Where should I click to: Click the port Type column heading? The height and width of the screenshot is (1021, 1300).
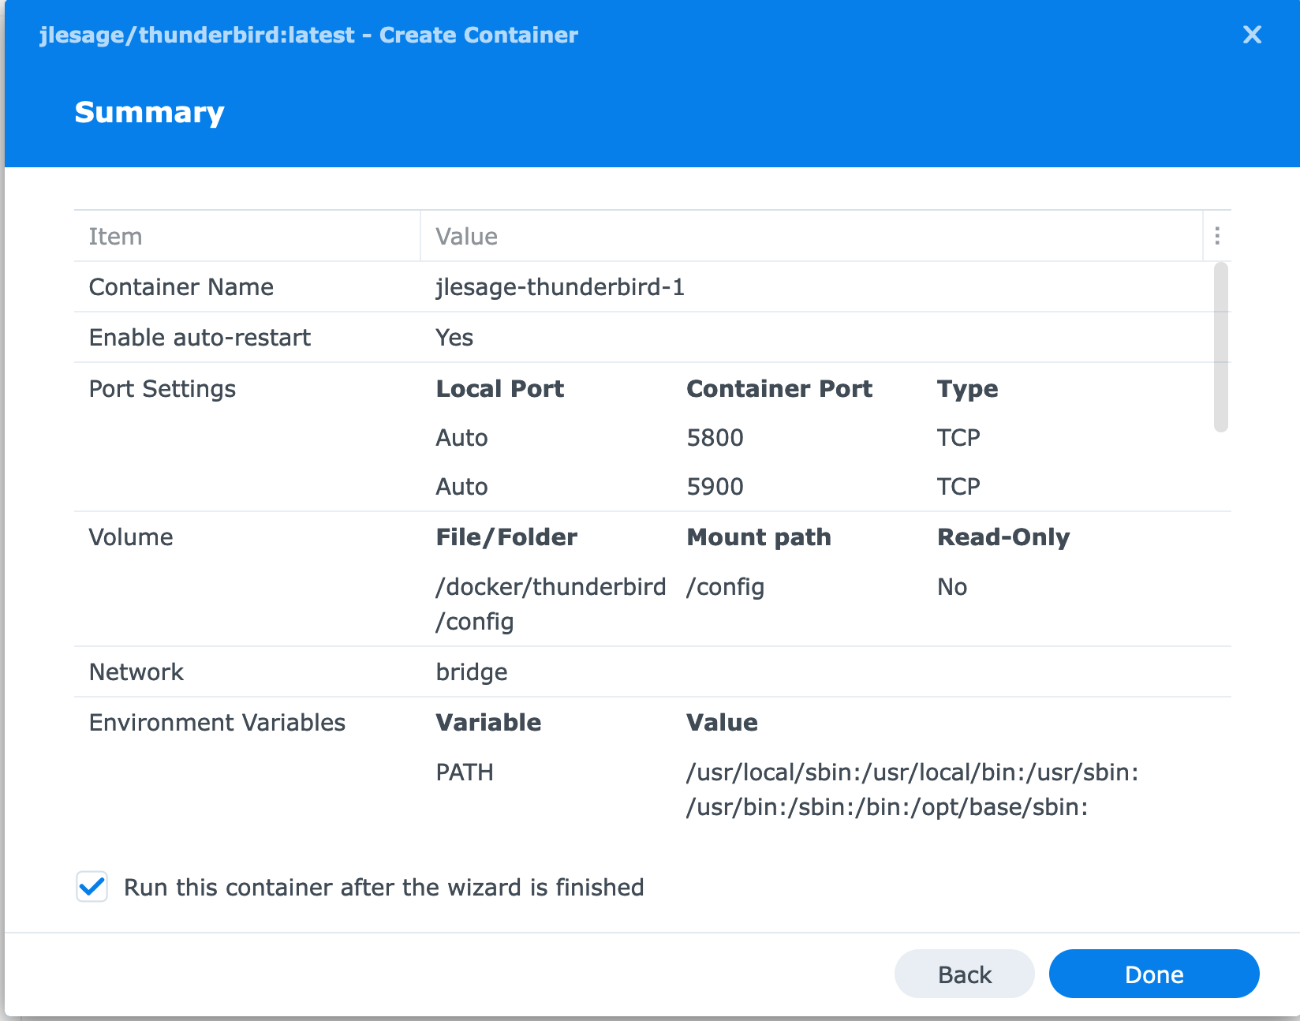coord(968,389)
